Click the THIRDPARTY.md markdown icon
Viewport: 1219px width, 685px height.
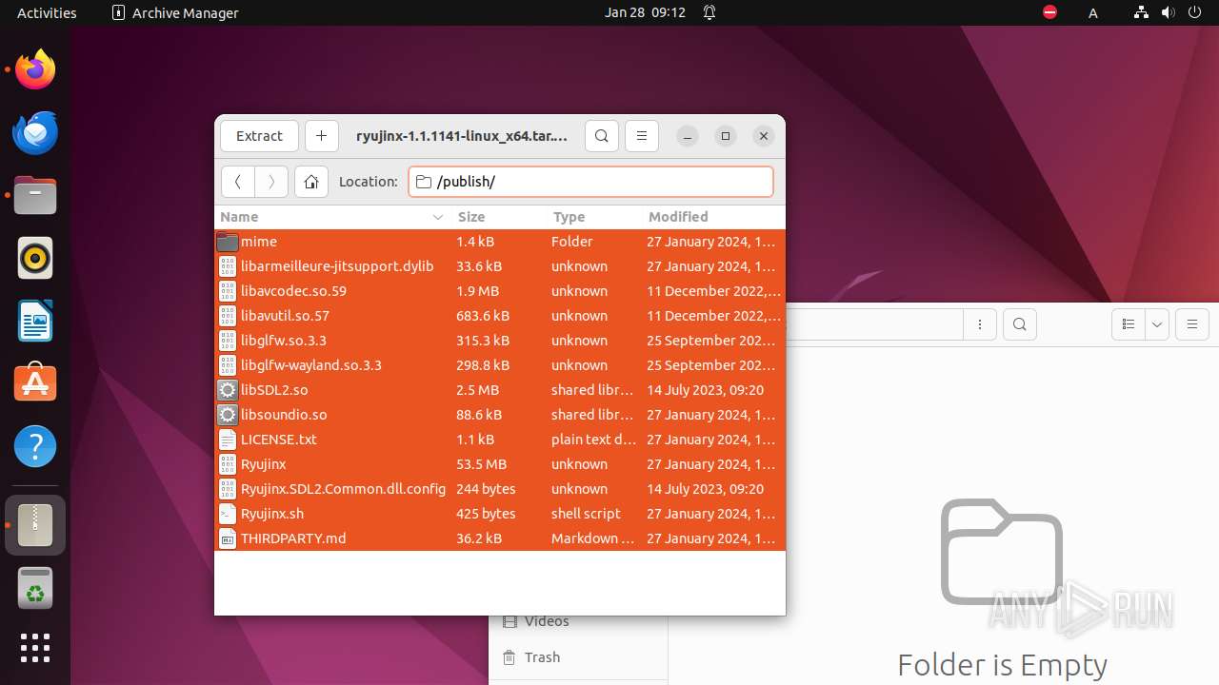click(x=227, y=538)
